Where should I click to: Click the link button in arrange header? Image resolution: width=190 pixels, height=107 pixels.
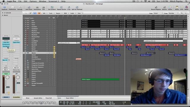coord(30,13)
